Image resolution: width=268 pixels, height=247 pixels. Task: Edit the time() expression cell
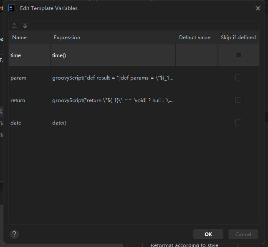pos(113,55)
